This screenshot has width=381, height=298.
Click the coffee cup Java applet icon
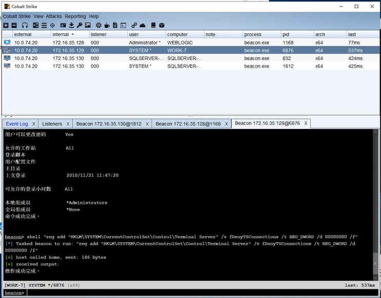(107, 25)
